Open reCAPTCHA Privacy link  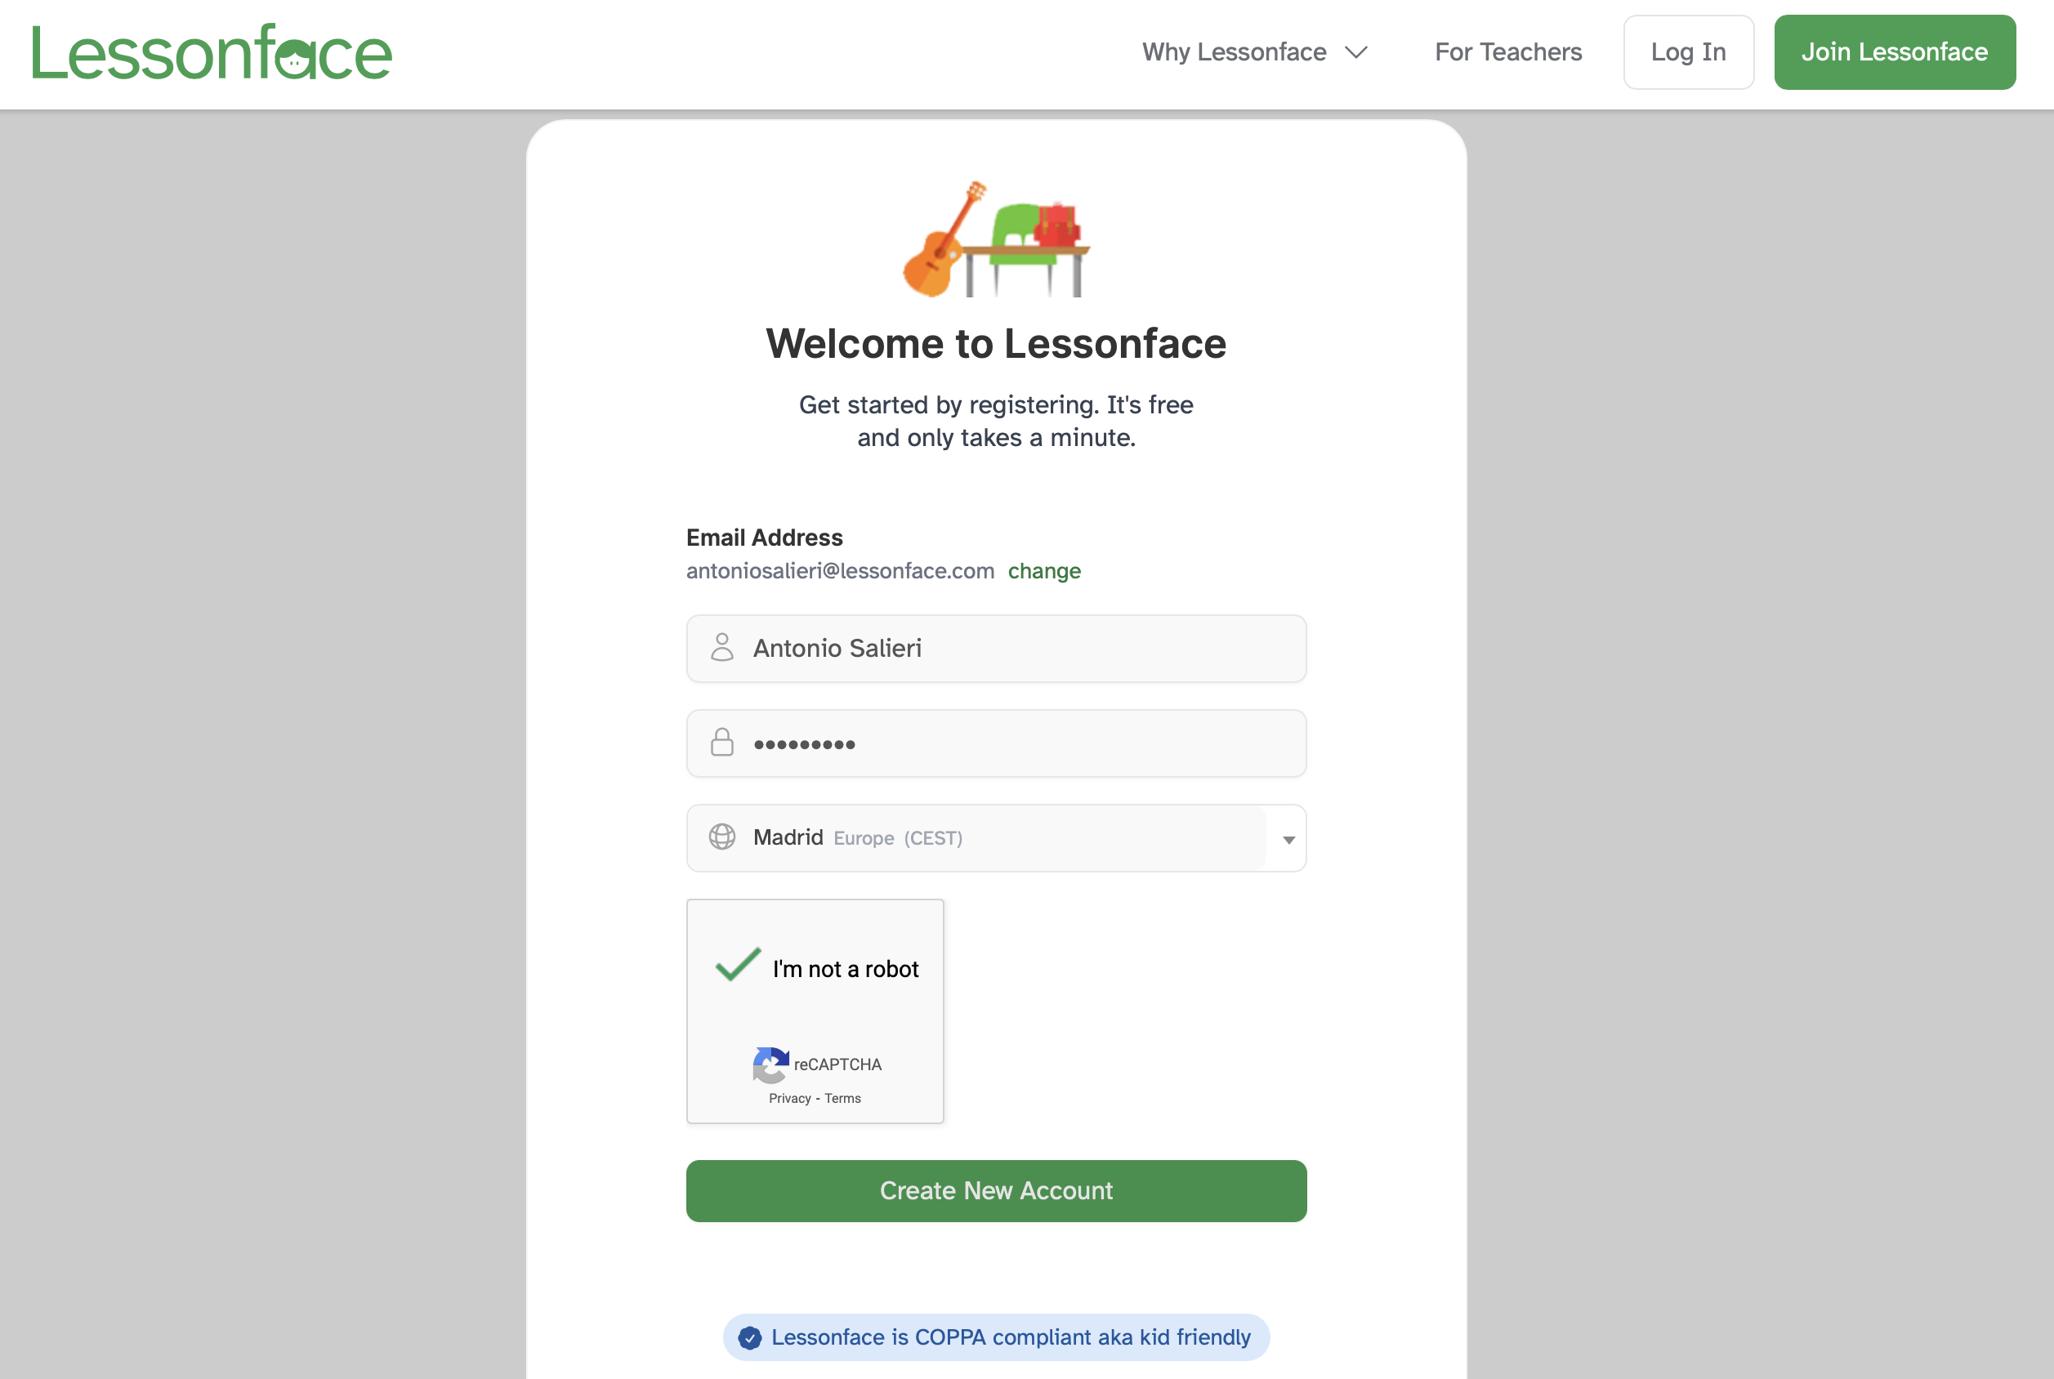pos(788,1099)
